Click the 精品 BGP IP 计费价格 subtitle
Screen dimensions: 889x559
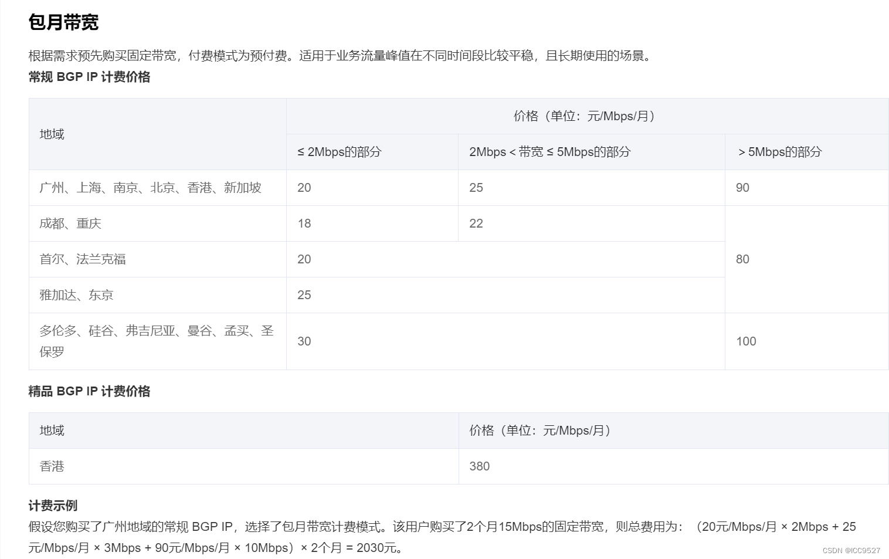point(89,391)
